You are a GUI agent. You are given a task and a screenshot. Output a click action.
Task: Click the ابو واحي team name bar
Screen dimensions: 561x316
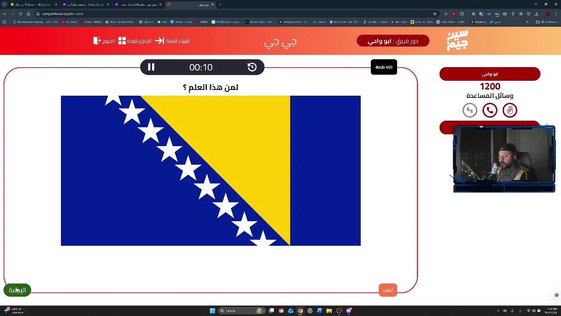click(490, 74)
